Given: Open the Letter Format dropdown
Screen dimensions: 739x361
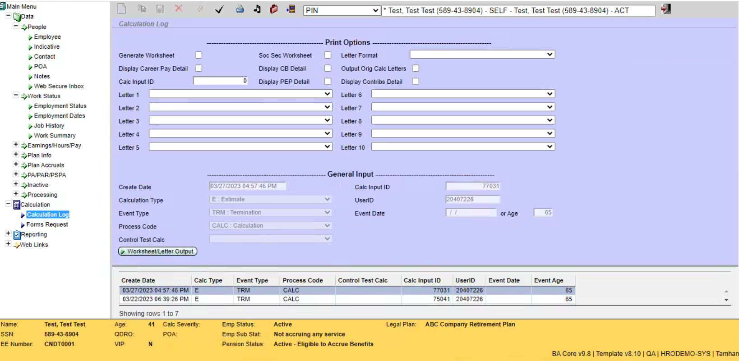Looking at the screenshot, I should [x=482, y=55].
